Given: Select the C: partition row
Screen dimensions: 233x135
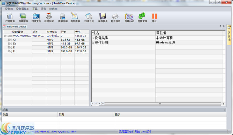Looking at the screenshot, I should tap(46, 40).
